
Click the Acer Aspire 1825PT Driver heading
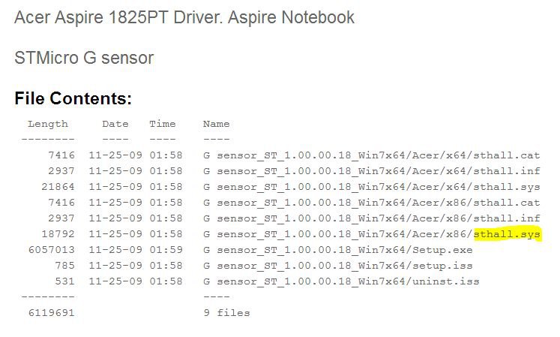tap(184, 17)
